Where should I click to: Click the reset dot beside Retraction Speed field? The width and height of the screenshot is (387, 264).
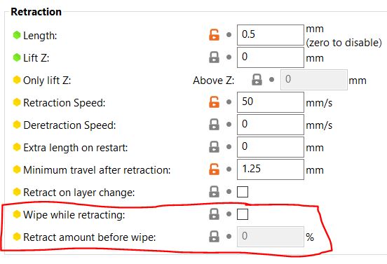[x=229, y=102]
